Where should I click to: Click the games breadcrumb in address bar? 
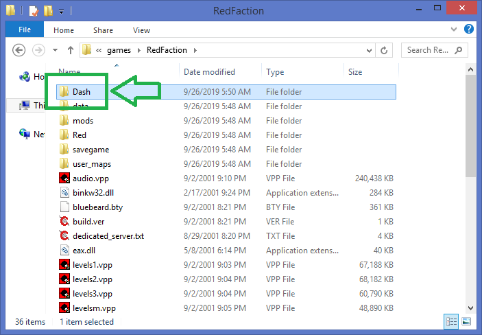[119, 50]
